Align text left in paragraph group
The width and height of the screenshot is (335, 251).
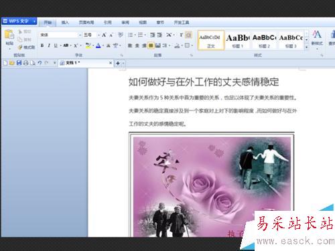coord(130,46)
